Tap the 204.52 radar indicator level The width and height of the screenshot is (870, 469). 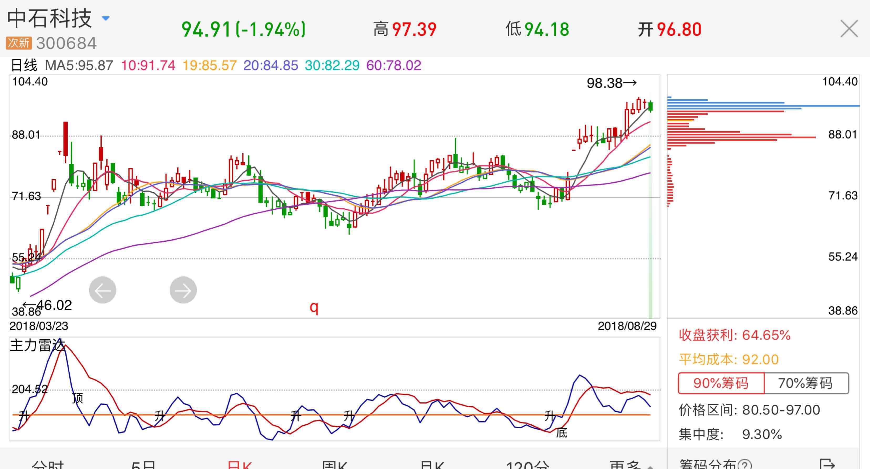(30, 389)
